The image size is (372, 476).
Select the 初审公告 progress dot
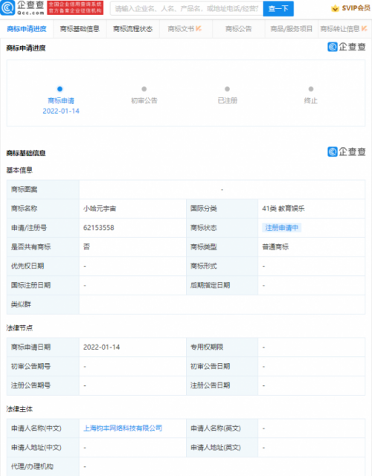[x=144, y=89]
